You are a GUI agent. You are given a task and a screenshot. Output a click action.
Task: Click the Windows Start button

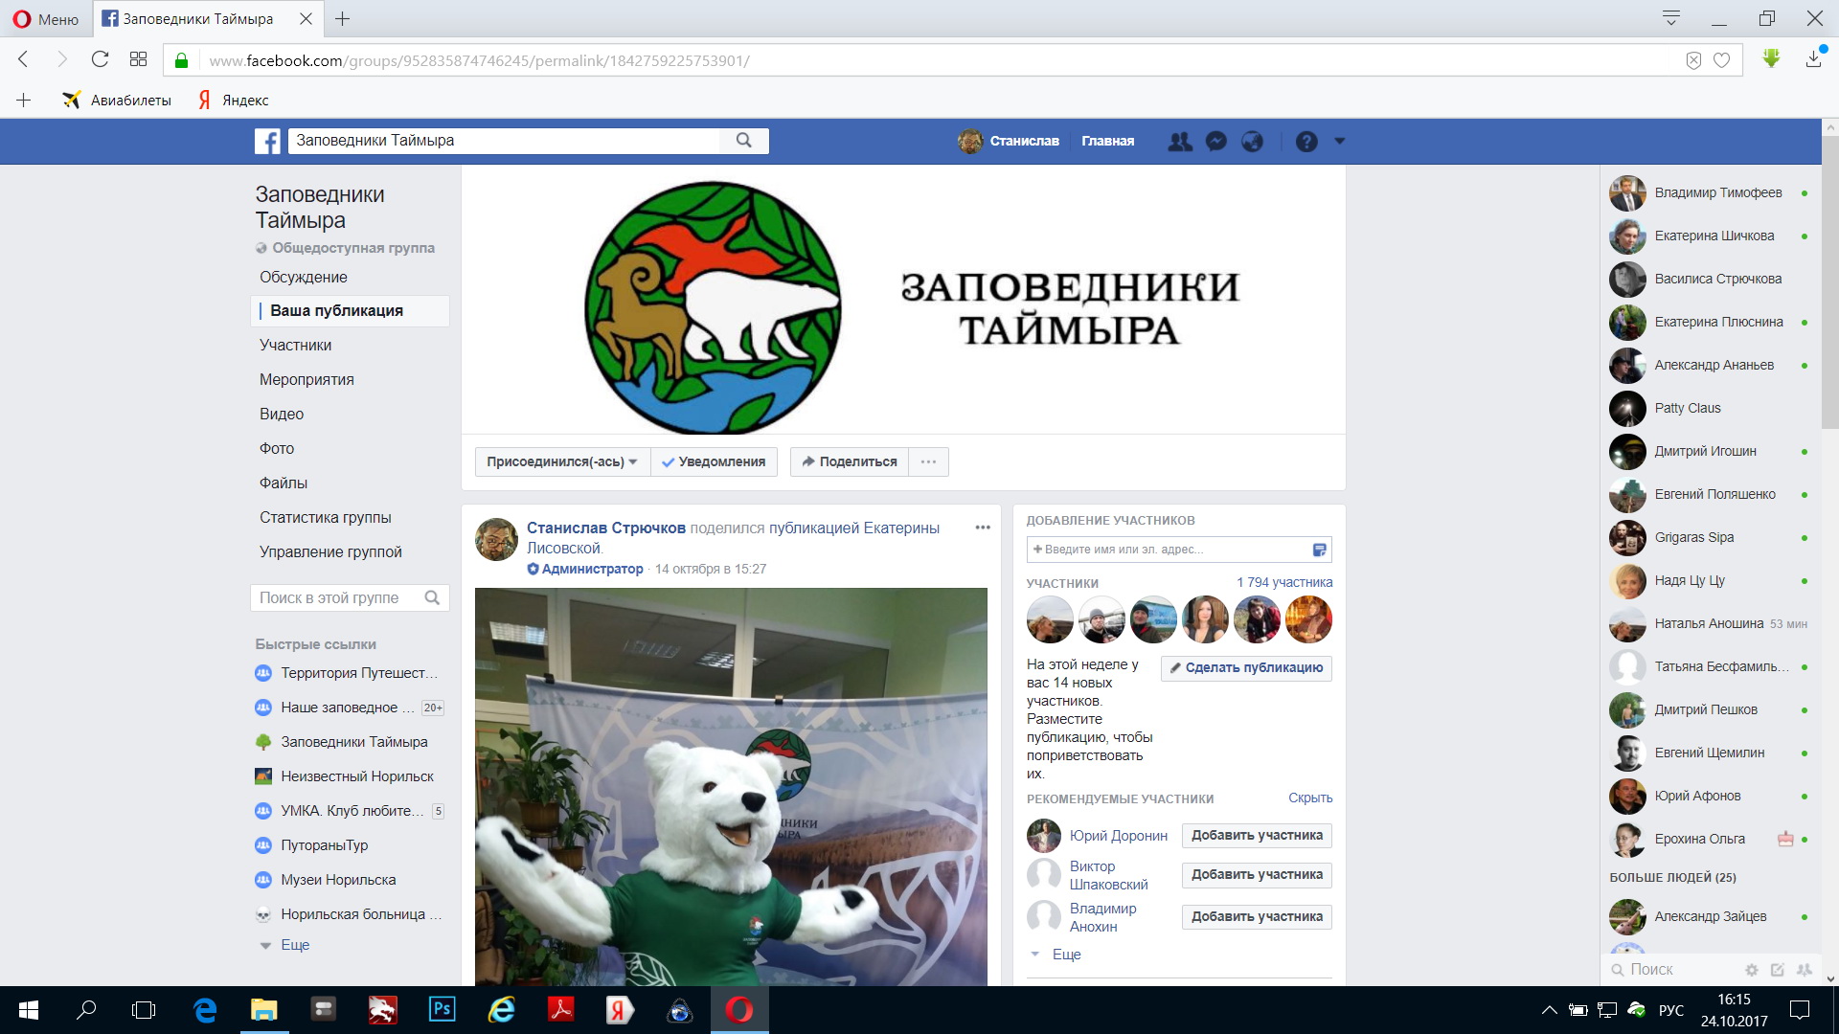pos(29,1009)
